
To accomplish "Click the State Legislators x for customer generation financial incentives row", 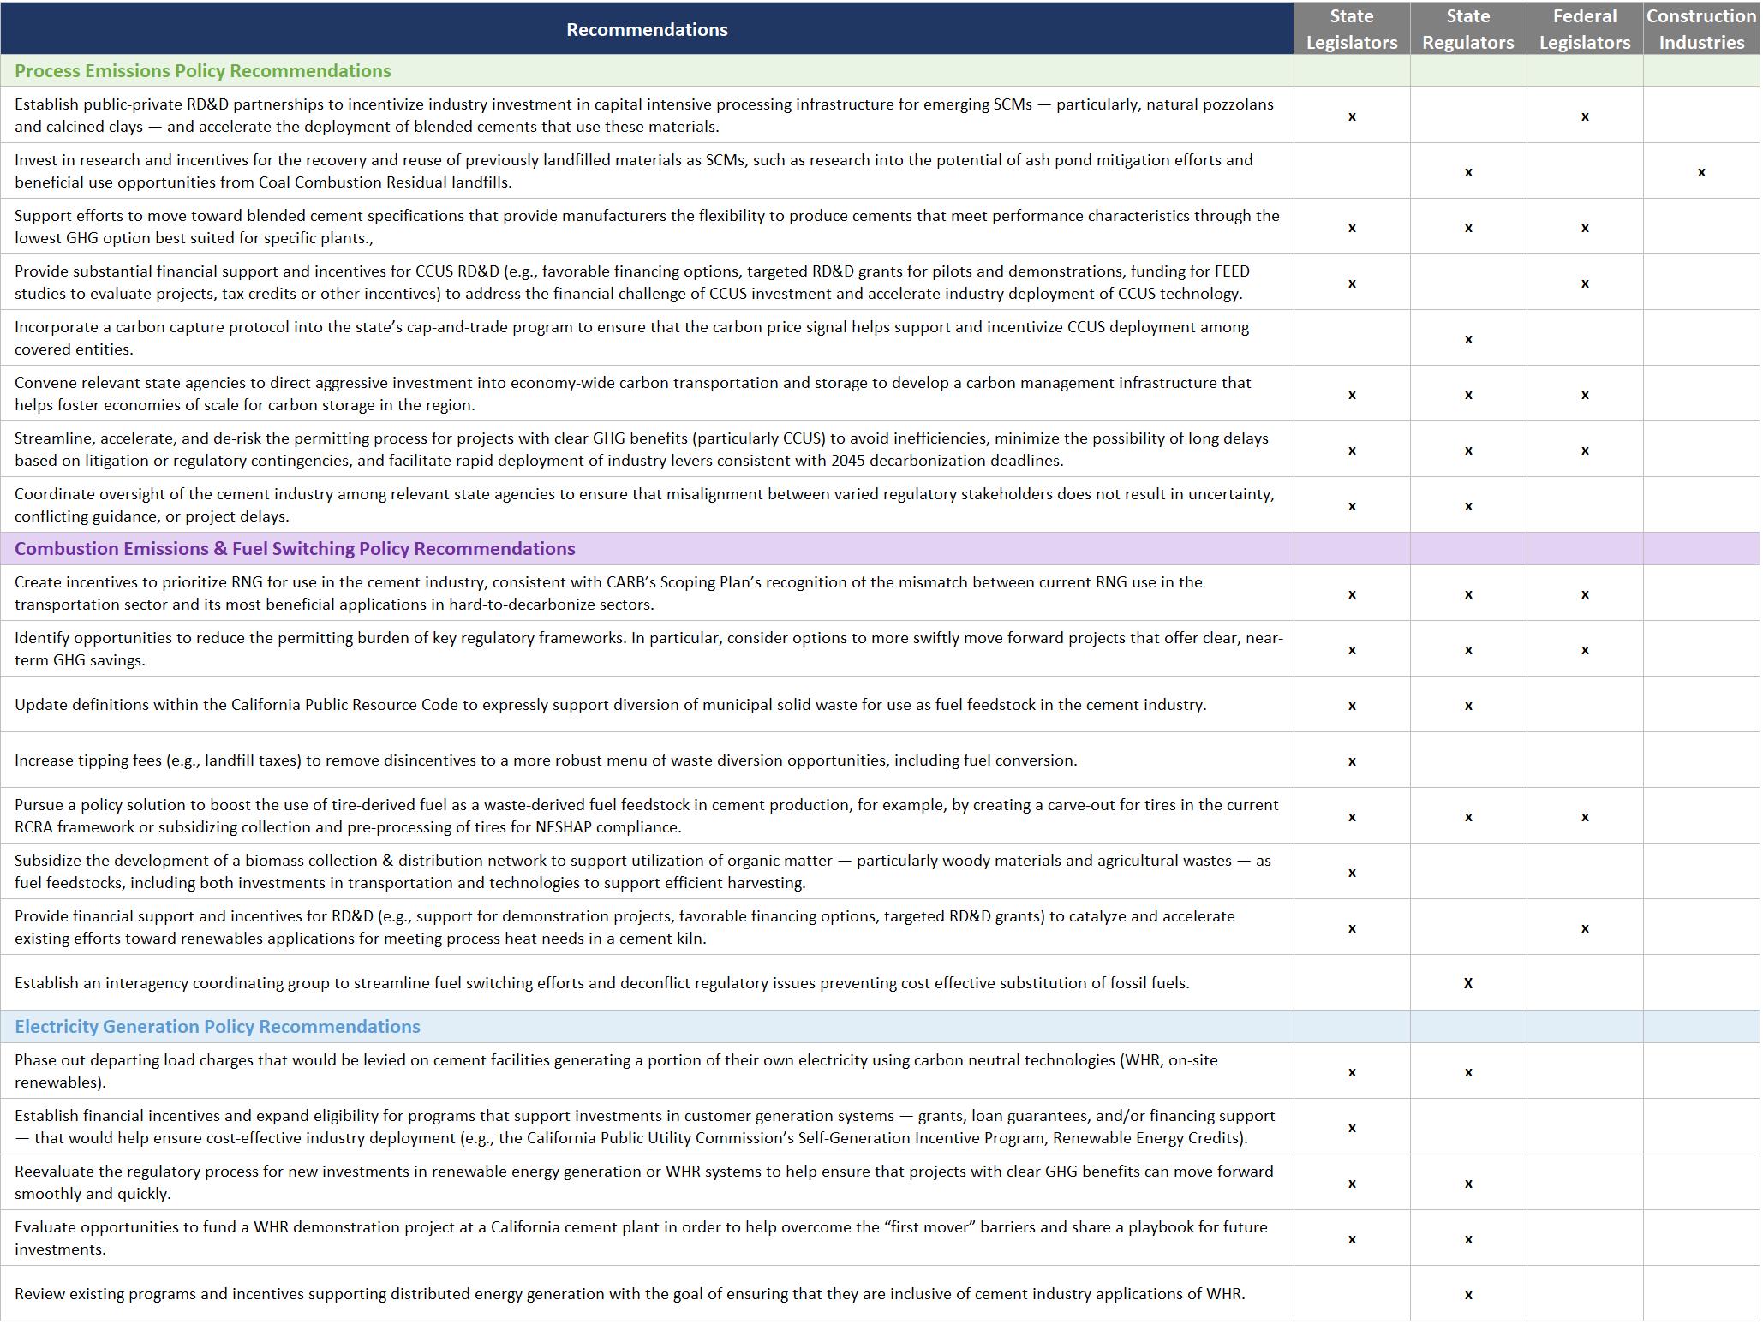I will pyautogui.click(x=1352, y=1128).
